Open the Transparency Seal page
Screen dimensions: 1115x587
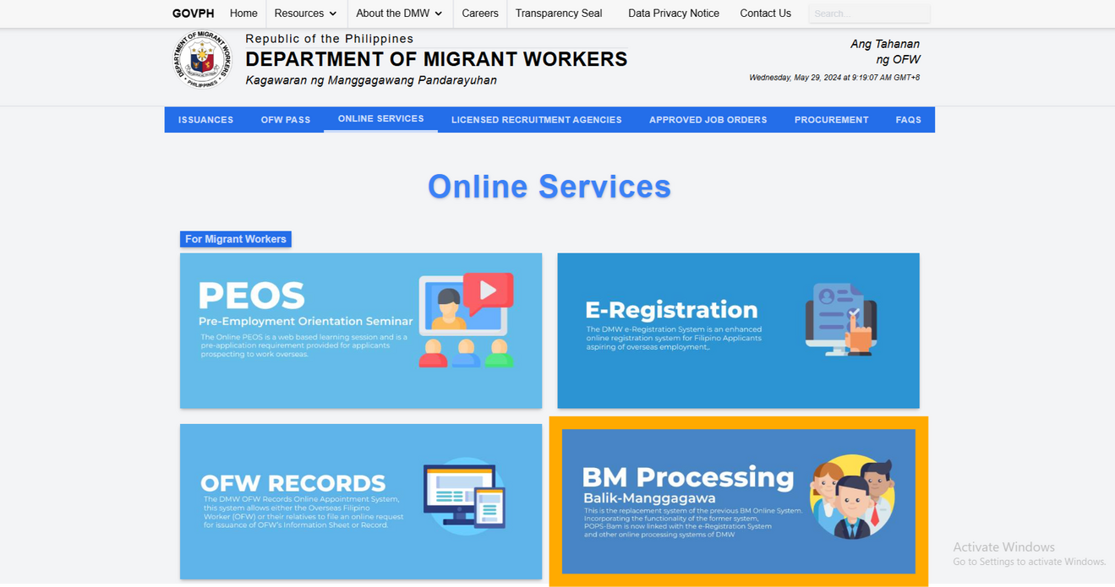[x=559, y=14]
